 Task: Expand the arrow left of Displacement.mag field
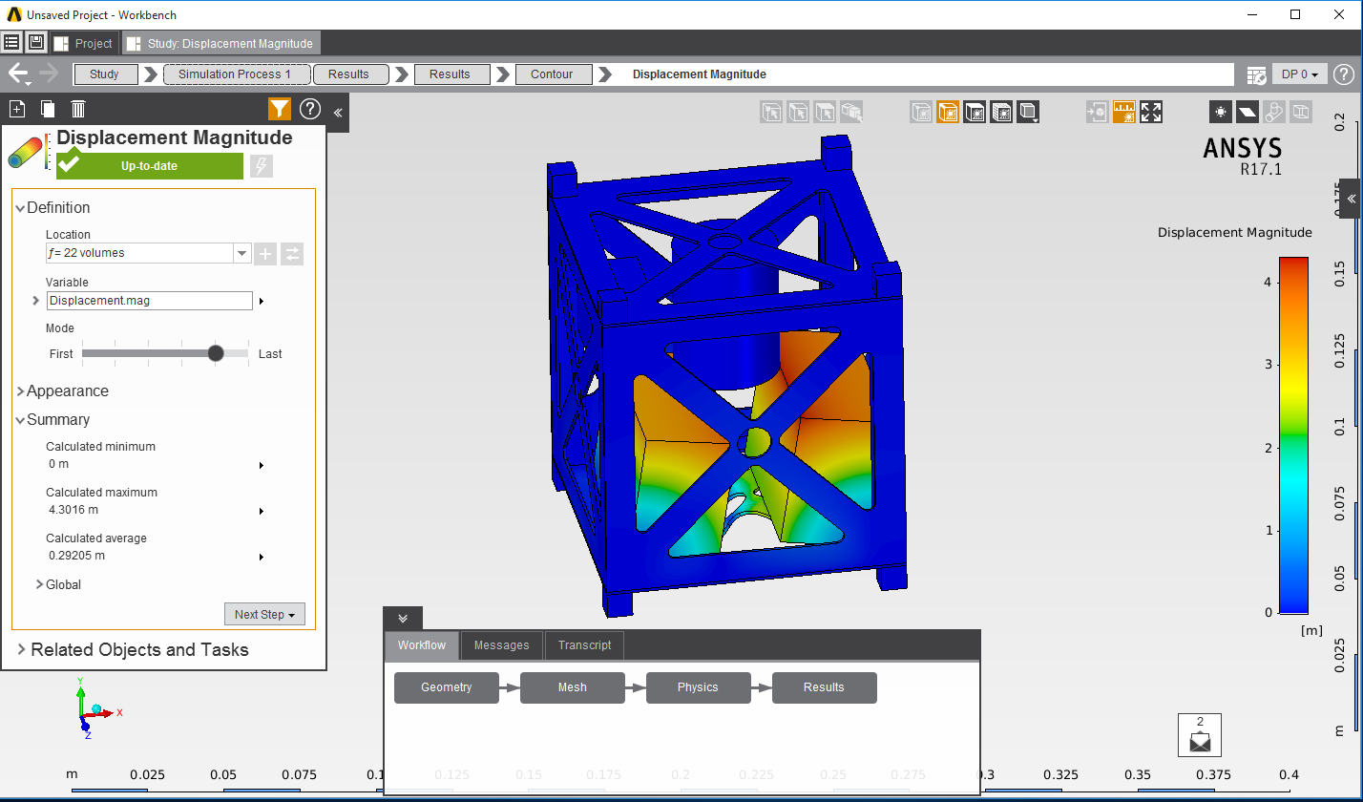[x=36, y=301]
